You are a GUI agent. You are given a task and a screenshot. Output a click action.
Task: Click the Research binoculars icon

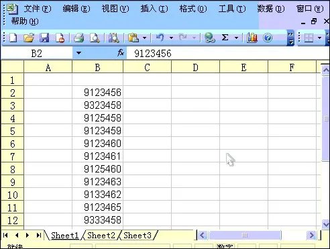pos(114,38)
